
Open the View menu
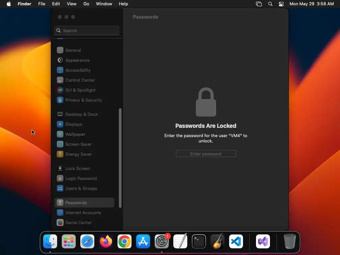72,4
